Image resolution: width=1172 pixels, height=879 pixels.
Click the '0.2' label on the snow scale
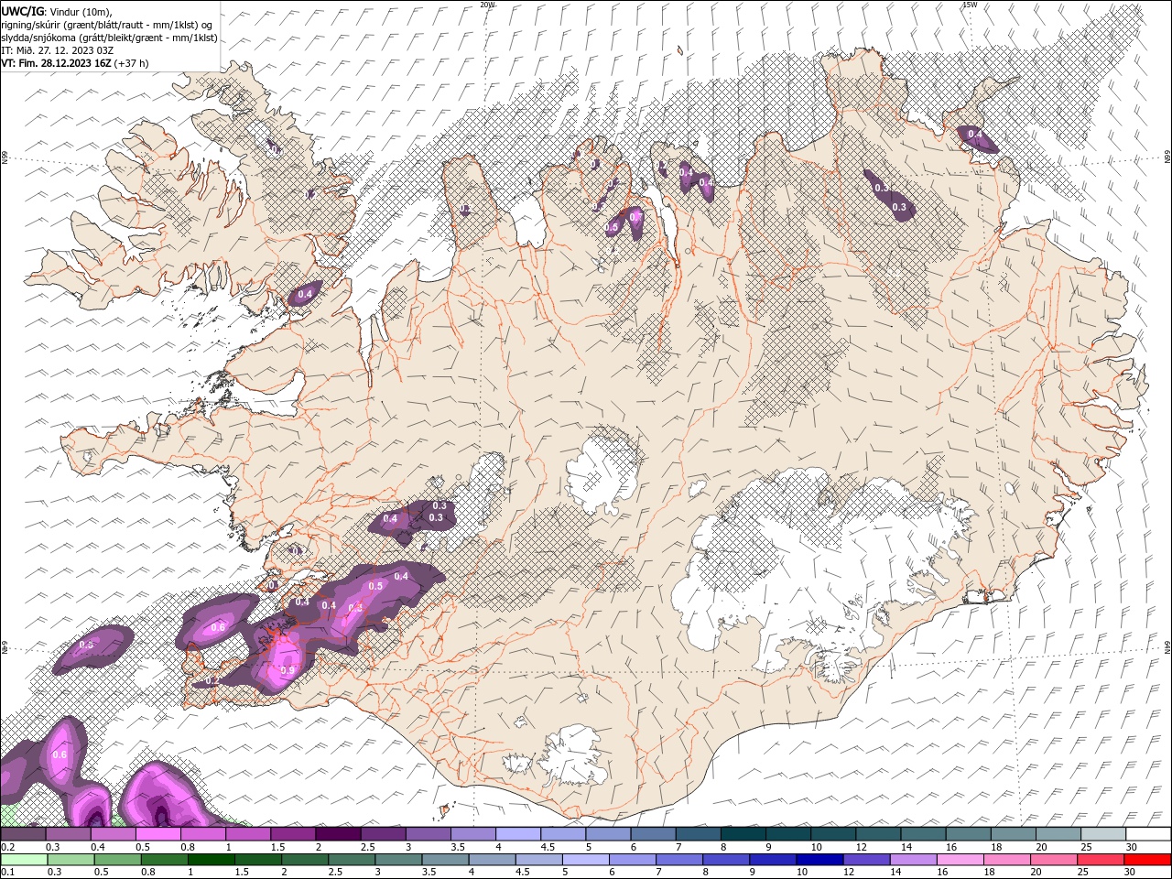[x=6, y=847]
